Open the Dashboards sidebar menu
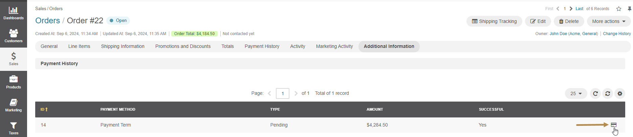Image resolution: width=633 pixels, height=137 pixels. point(14,13)
